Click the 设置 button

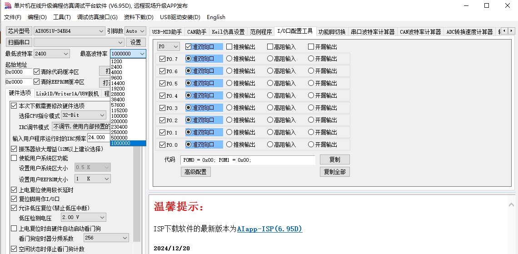click(x=136, y=42)
